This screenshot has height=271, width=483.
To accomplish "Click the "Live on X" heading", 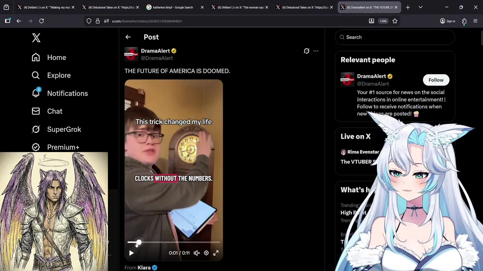I will coord(355,136).
